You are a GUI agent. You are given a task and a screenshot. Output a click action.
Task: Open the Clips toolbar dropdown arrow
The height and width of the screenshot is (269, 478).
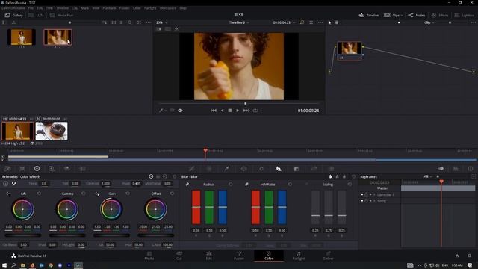[402, 15]
